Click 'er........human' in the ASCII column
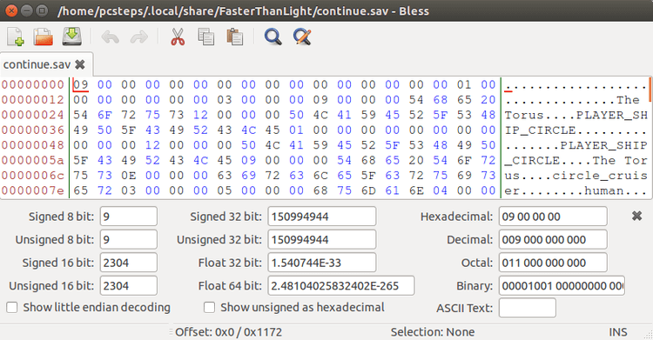Viewport: 653px width, 340px height. 564,190
